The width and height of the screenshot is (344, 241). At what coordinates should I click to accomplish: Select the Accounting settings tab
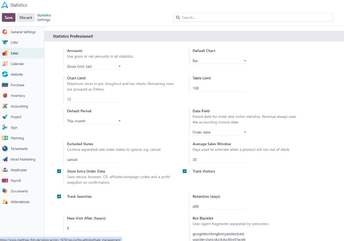click(x=19, y=106)
